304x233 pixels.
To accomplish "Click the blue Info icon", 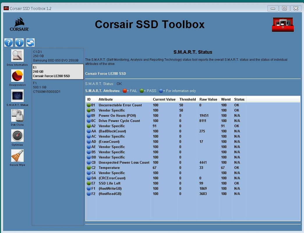I will click(20, 43).
